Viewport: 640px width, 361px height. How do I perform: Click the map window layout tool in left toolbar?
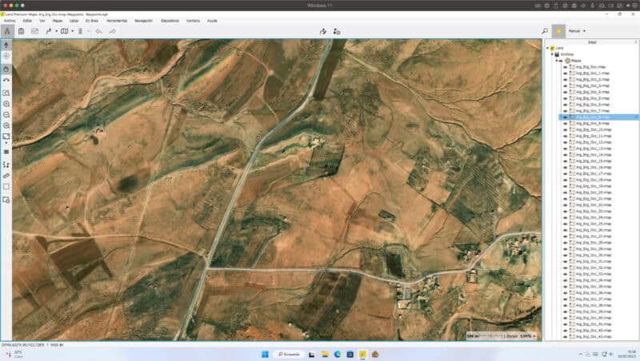click(x=6, y=137)
